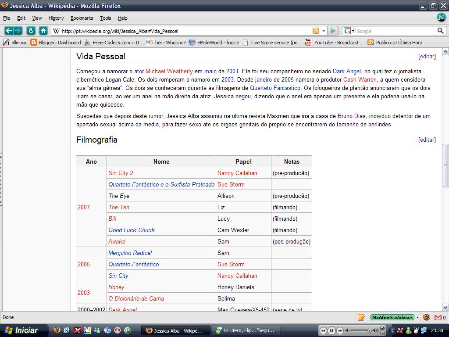This screenshot has width=449, height=337.
Task: Launch the blue e shortcut in quick launch
Action: pyautogui.click(x=67, y=330)
